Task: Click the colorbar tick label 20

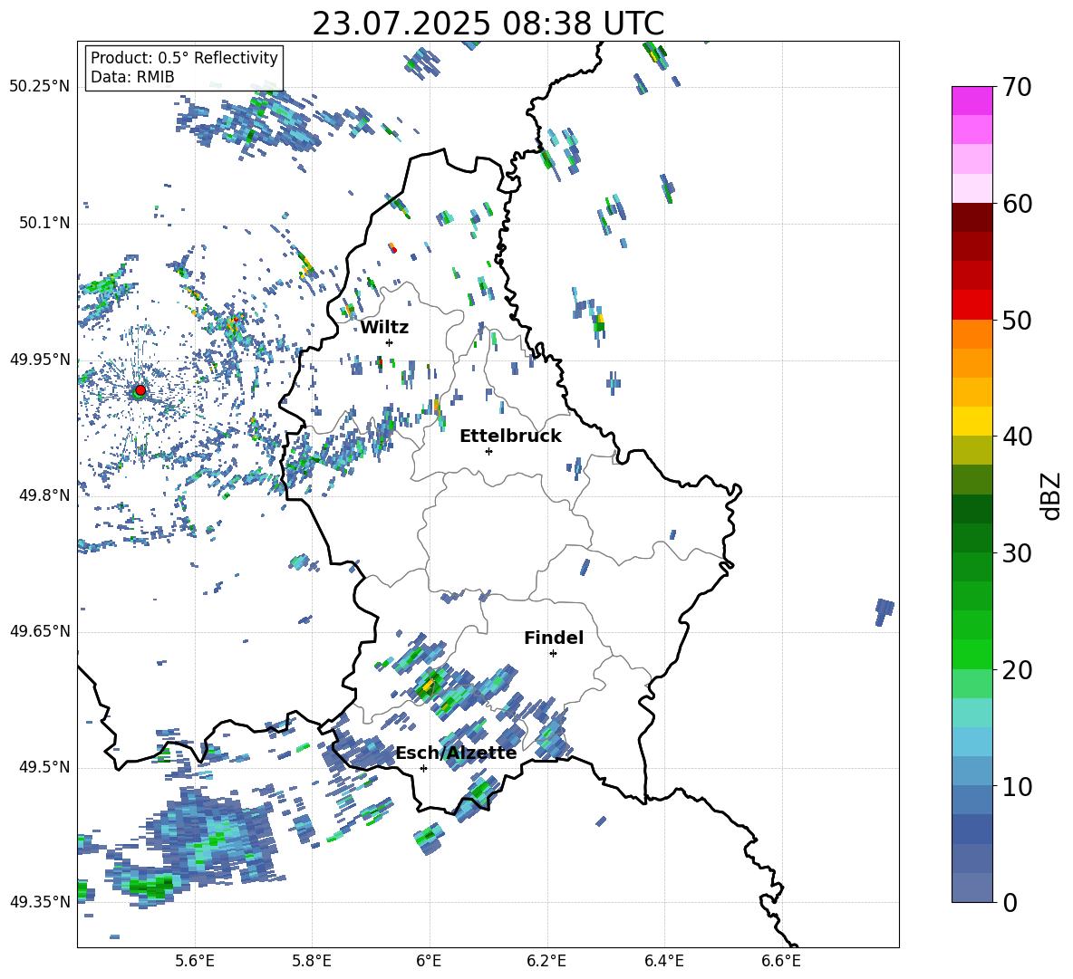Action: 1017,670
